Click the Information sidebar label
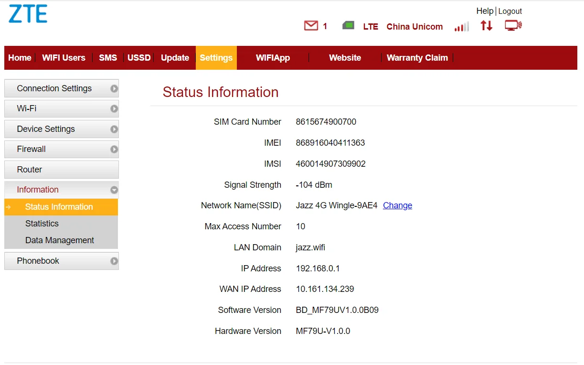This screenshot has height=365, width=584. tap(38, 190)
